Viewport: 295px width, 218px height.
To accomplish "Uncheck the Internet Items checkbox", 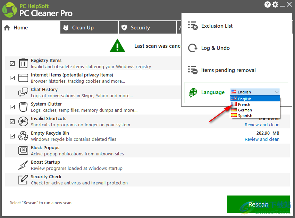I will [12, 78].
